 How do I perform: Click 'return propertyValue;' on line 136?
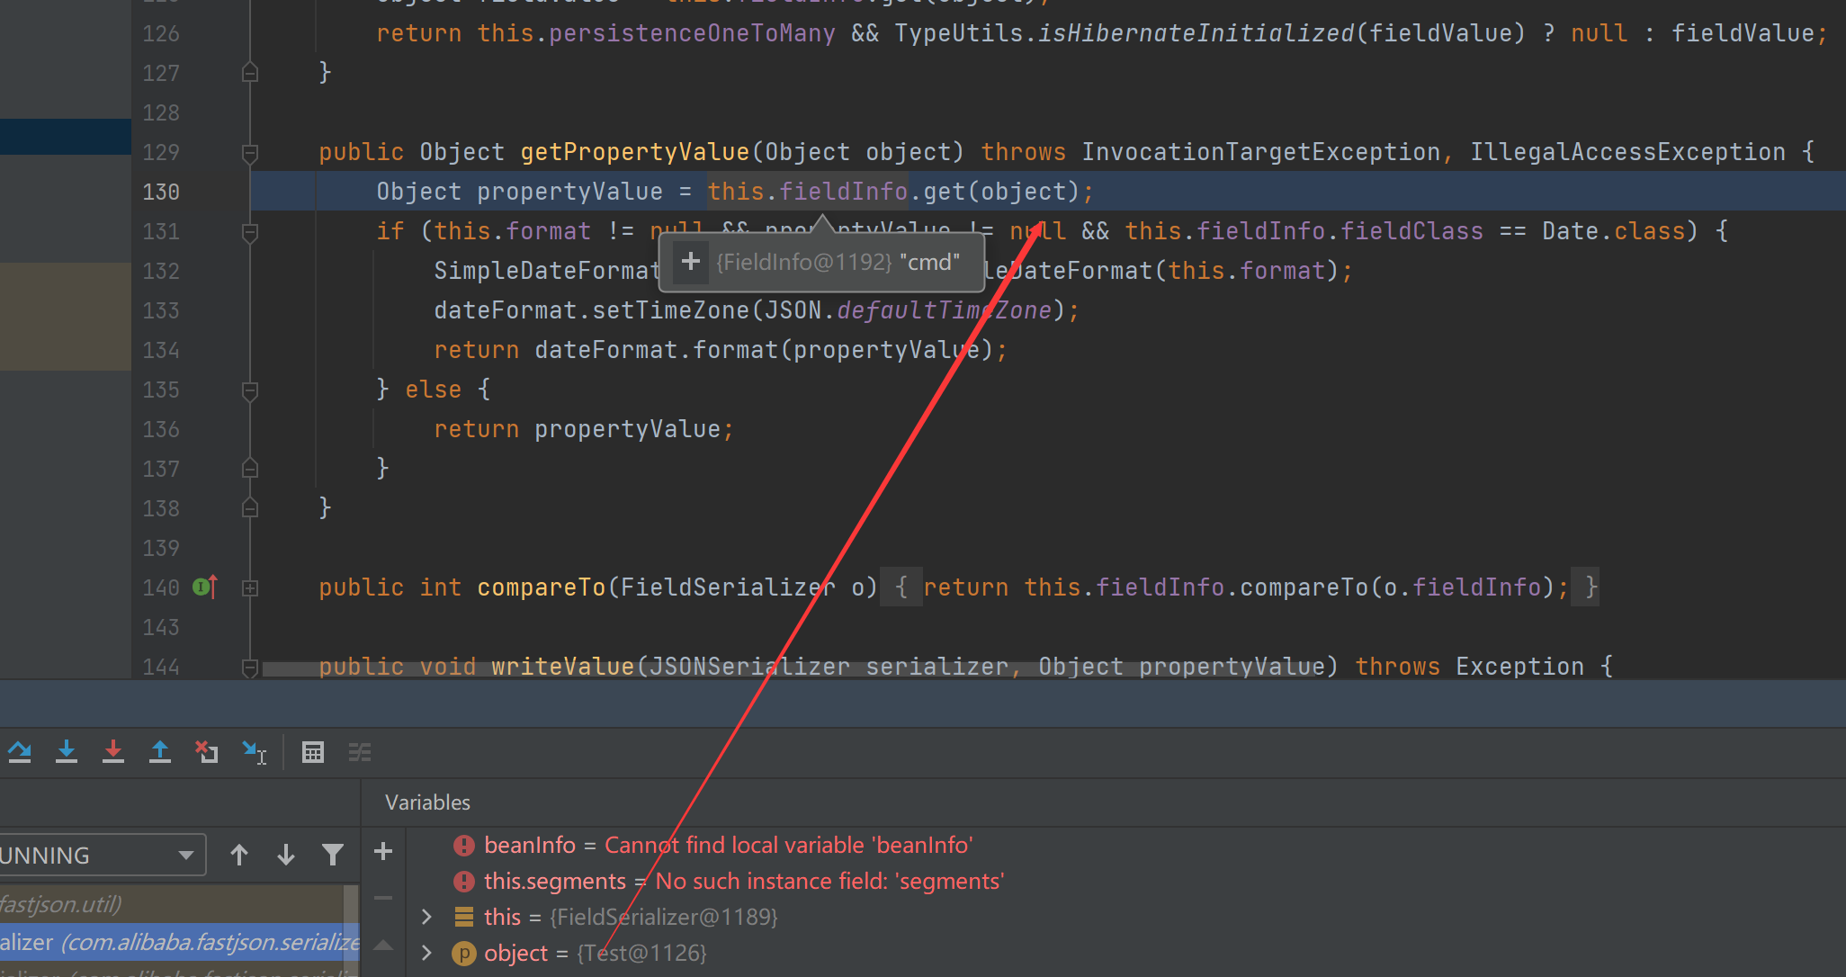point(584,429)
